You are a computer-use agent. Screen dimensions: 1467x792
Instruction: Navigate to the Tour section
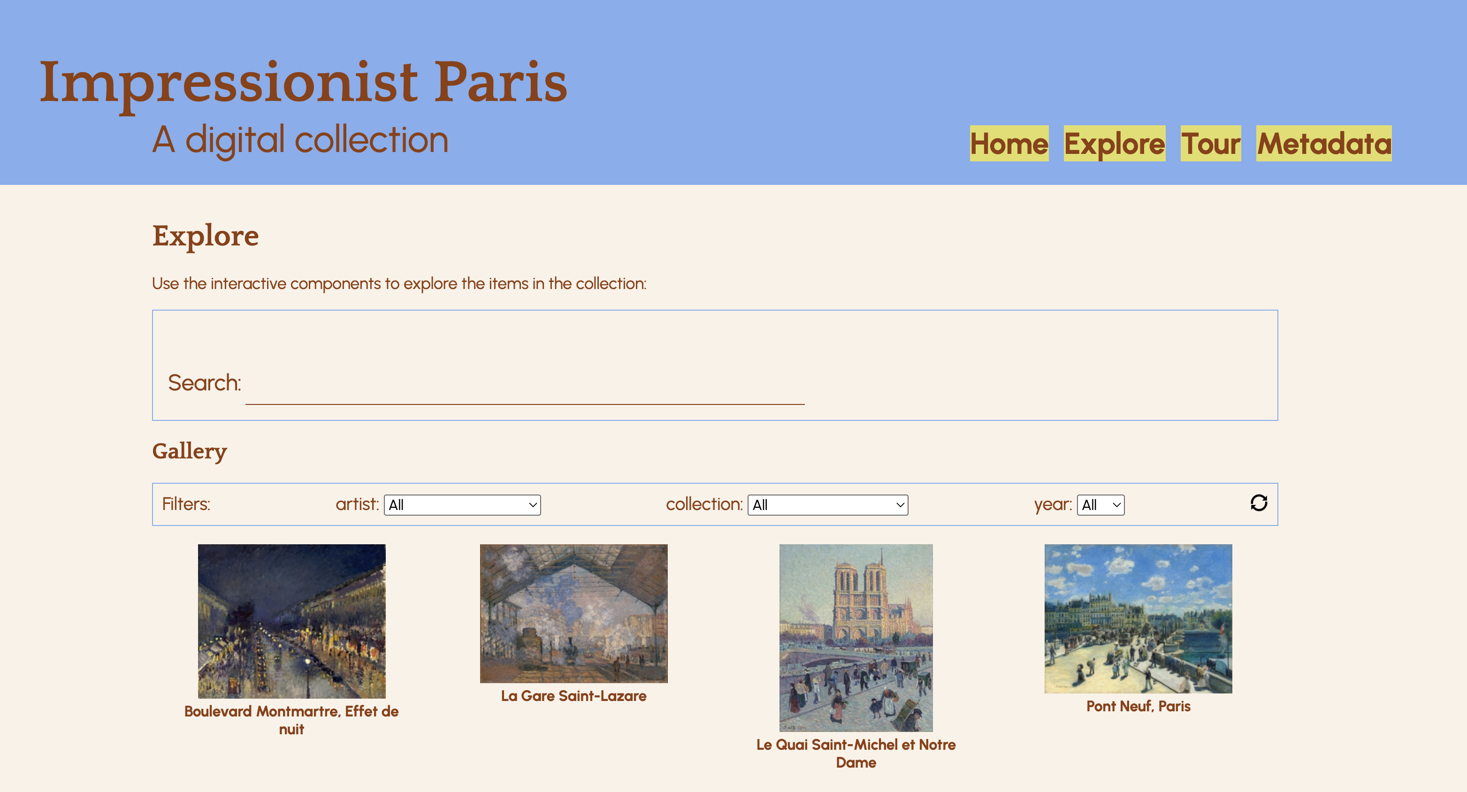1210,144
